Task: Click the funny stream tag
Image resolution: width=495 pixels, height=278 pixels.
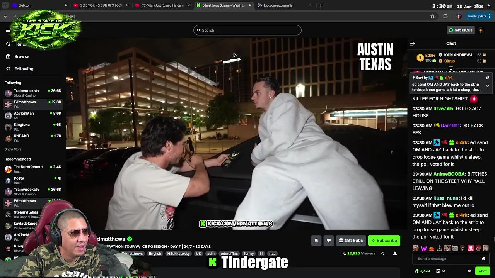Action: [x=249, y=254]
